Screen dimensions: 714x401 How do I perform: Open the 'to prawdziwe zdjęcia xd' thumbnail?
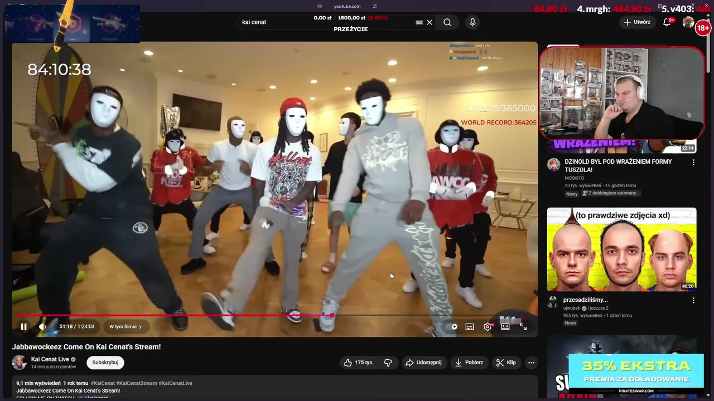621,250
